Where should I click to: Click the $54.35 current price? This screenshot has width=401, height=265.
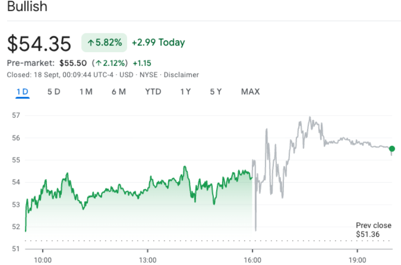coord(39,43)
